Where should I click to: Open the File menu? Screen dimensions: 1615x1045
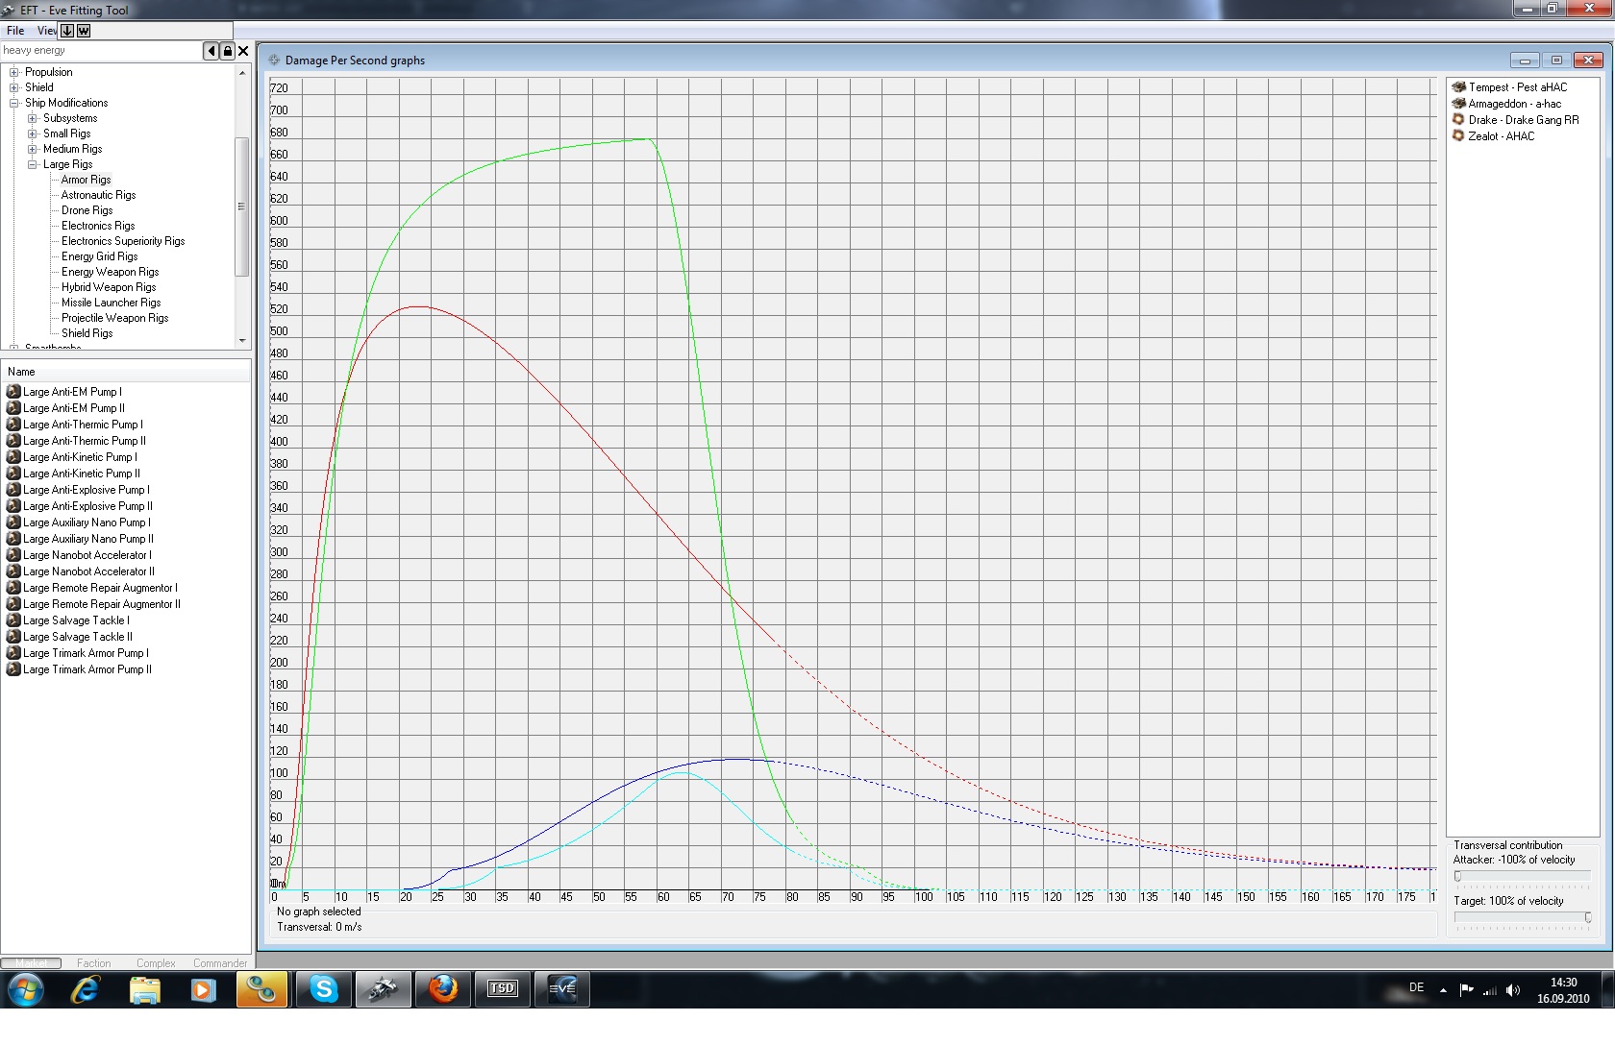[x=15, y=31]
